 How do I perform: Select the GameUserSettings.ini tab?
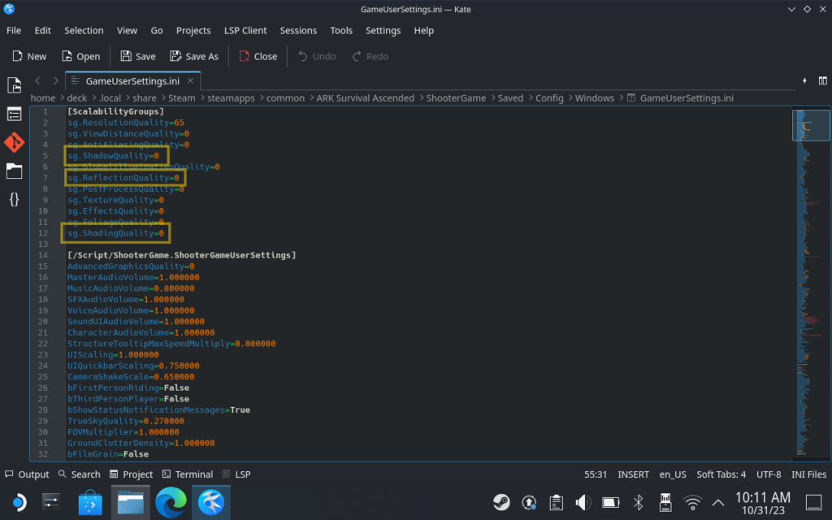click(132, 80)
